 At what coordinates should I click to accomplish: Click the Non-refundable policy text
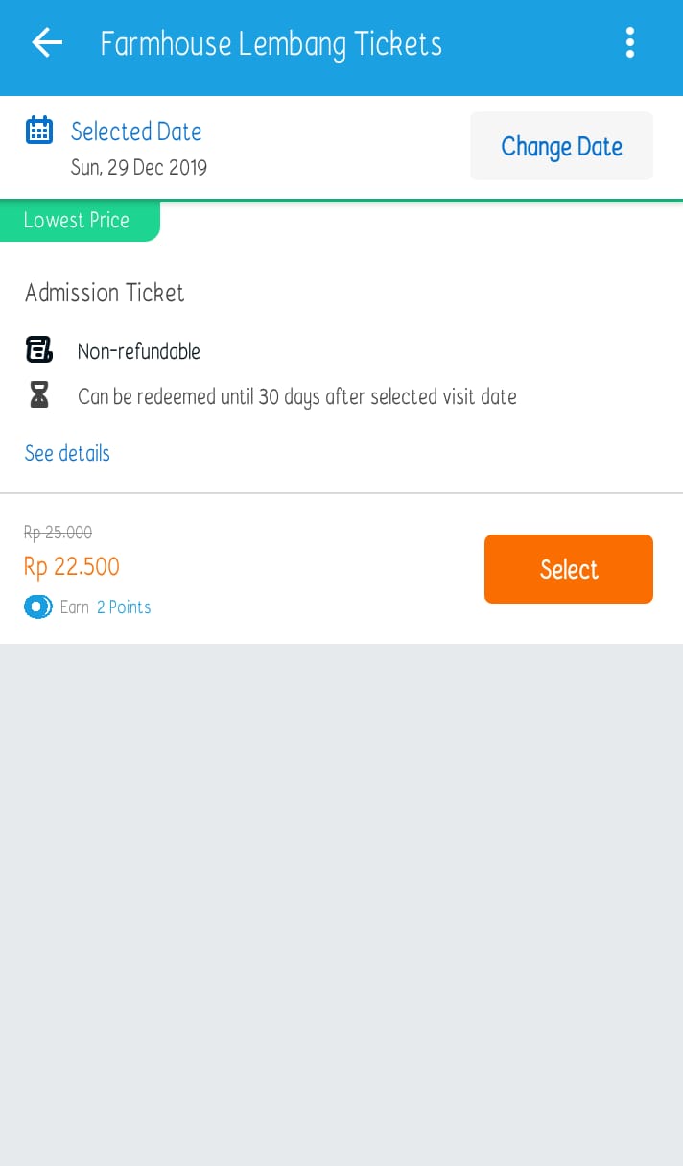[139, 351]
